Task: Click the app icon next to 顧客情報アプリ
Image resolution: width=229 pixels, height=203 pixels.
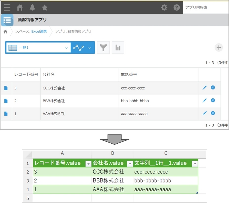Action: click(x=7, y=20)
